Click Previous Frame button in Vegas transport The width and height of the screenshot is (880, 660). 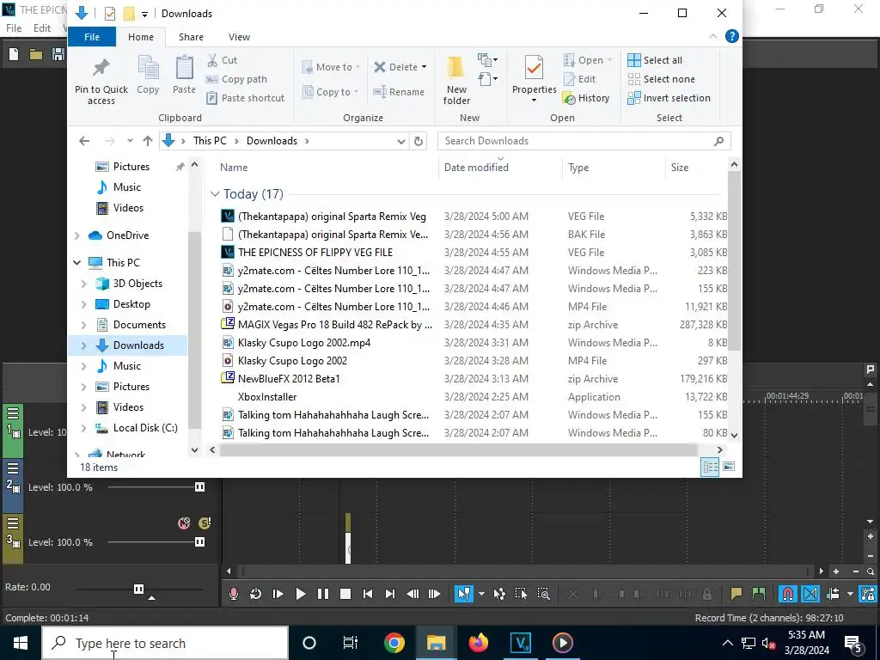pos(412,594)
